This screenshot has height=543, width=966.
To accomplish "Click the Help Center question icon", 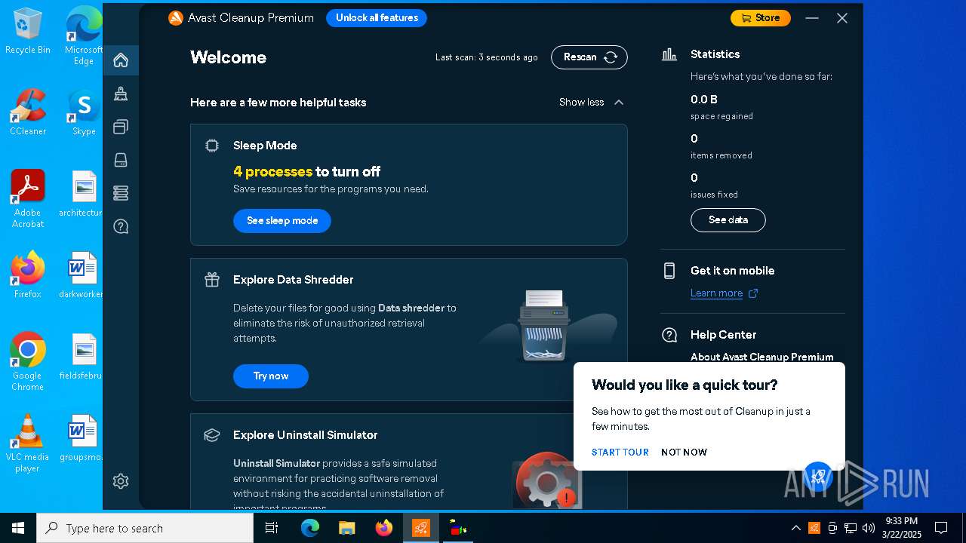I will click(669, 335).
